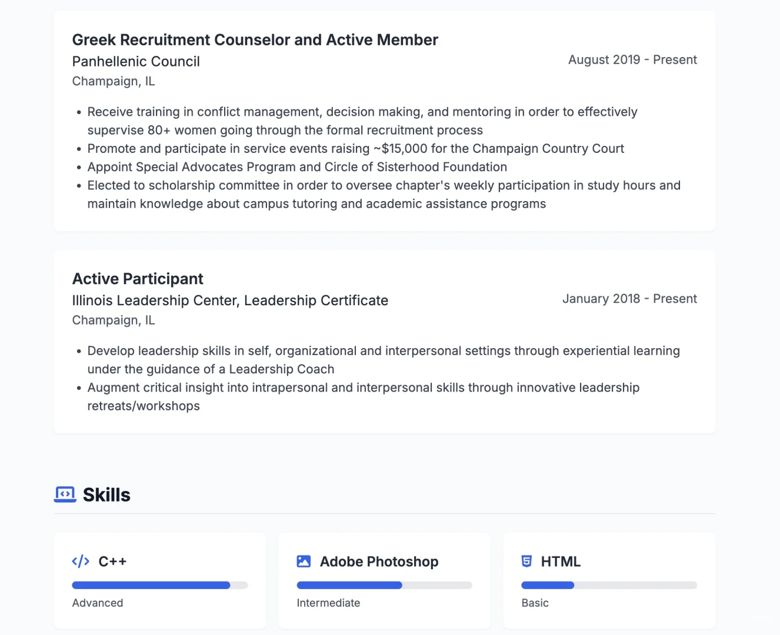Click the HTML5 shield icon
Screen dimensions: 780x635
pos(526,562)
